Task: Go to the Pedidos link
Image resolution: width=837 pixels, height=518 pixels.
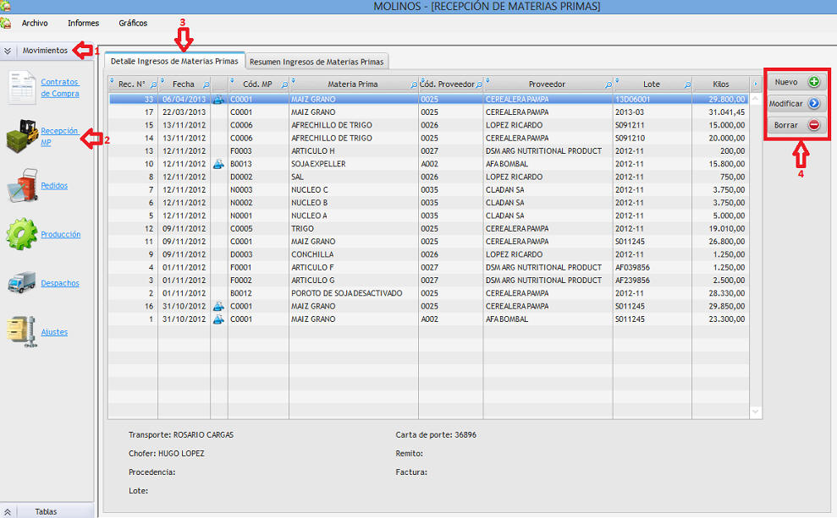Action: pyautogui.click(x=54, y=185)
